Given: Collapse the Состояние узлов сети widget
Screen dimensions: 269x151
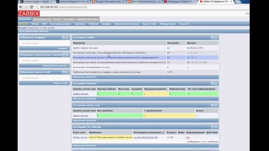Looking at the screenshot, I should click(216, 105).
